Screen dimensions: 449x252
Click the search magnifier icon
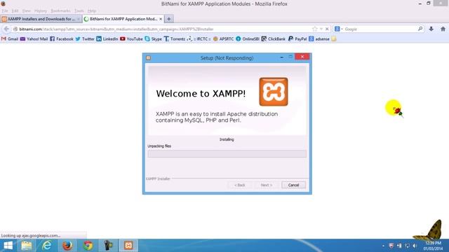[420, 29]
